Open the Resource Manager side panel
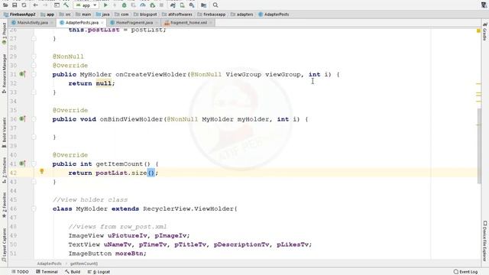The width and height of the screenshot is (489, 275). [x=4, y=73]
